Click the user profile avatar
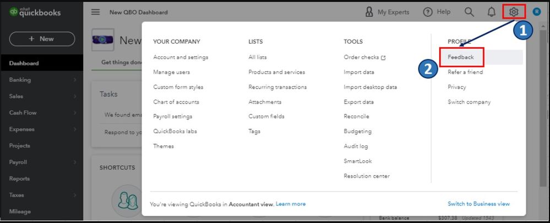This screenshot has width=550, height=223. pyautogui.click(x=537, y=12)
